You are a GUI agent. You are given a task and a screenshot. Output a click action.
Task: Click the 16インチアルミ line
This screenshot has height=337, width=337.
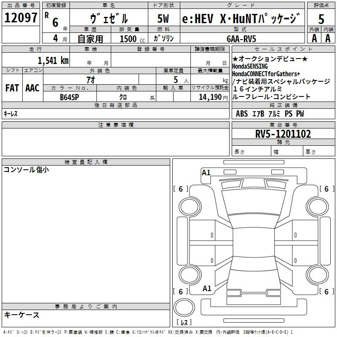pos(257,89)
